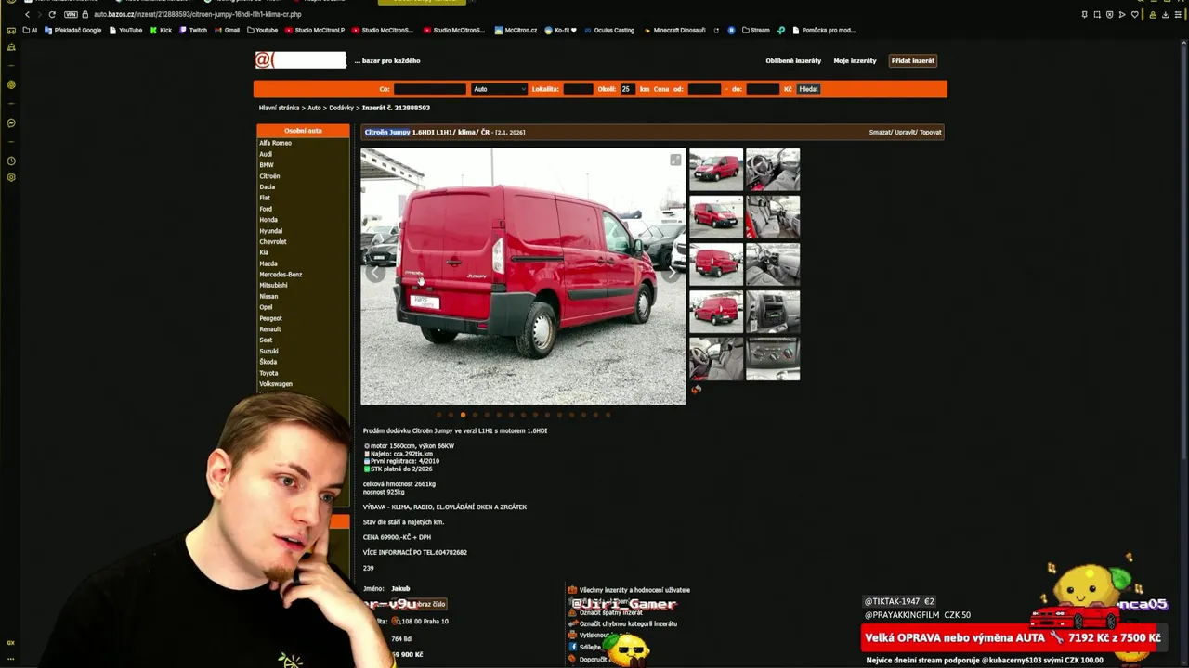Click the orange icon below the thumbnails

696,390
